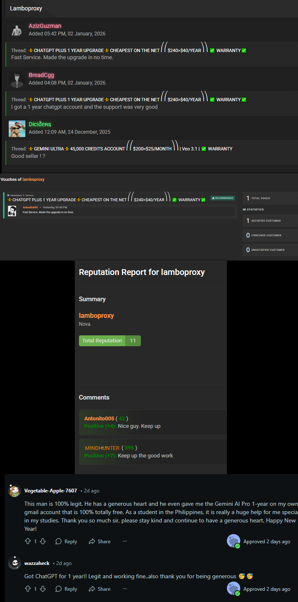Click lamboproxy in 'Vouches of' heading
The width and height of the screenshot is (298, 602).
[34, 180]
